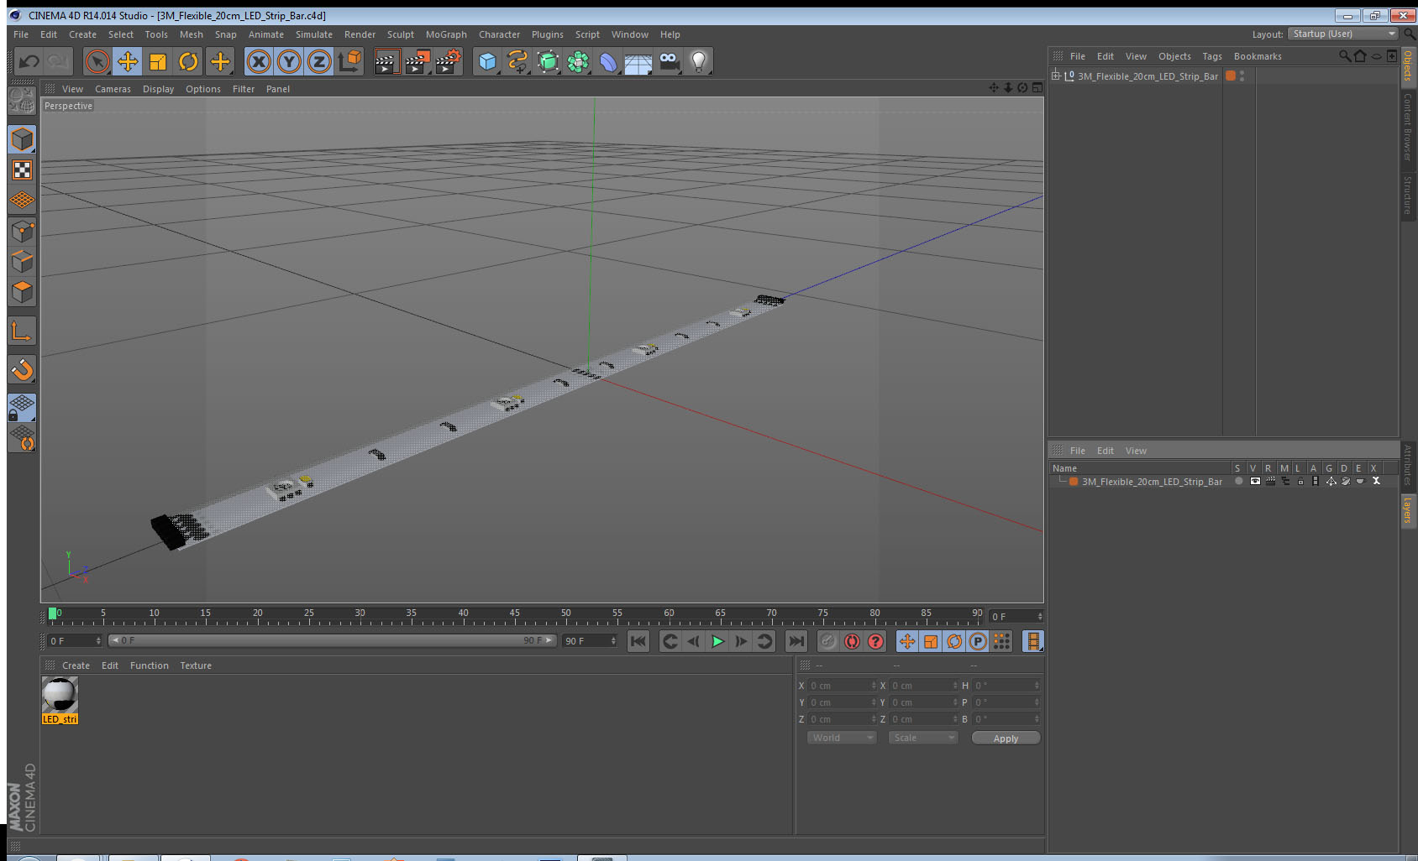This screenshot has width=1418, height=861.
Task: Open the Structure side tab
Action: pos(1408,195)
